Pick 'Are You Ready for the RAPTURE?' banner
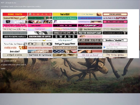 [x=115, y=18]
